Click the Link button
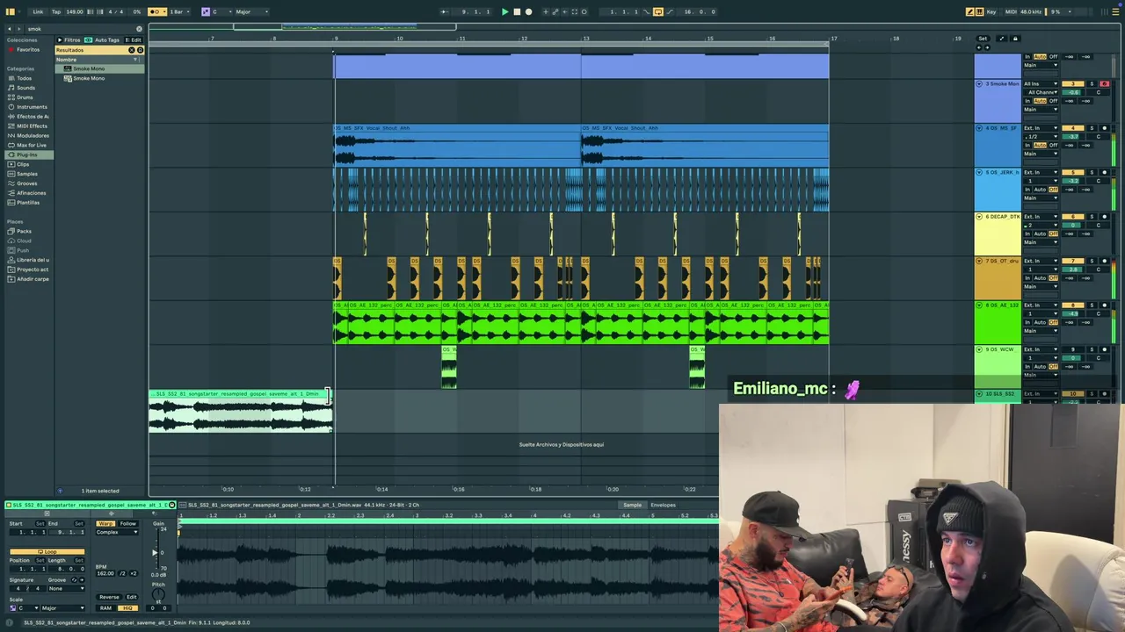This screenshot has width=1125, height=632. coord(38,11)
